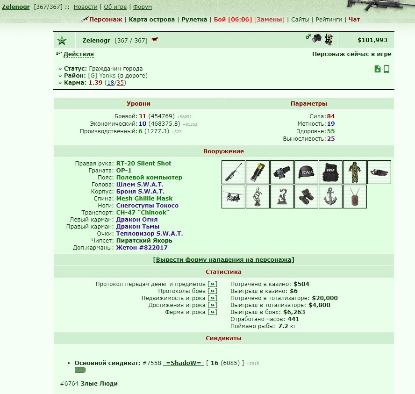Expand the Действия actions menu
This screenshot has width=415, height=394.
79,54
